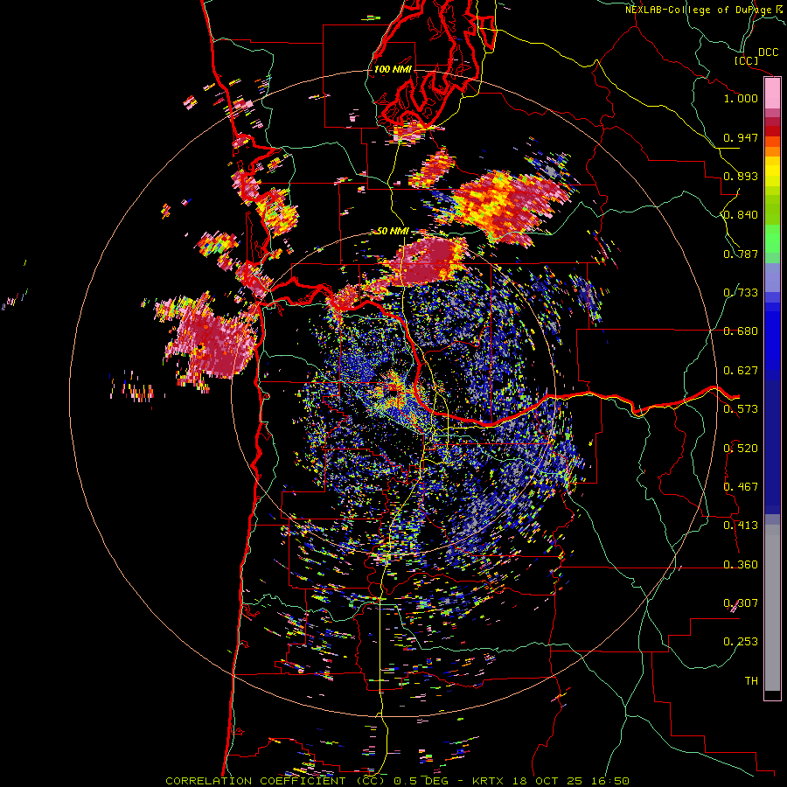Click the 0.307 scale value
Viewport: 787px width, 787px height.
(x=741, y=603)
